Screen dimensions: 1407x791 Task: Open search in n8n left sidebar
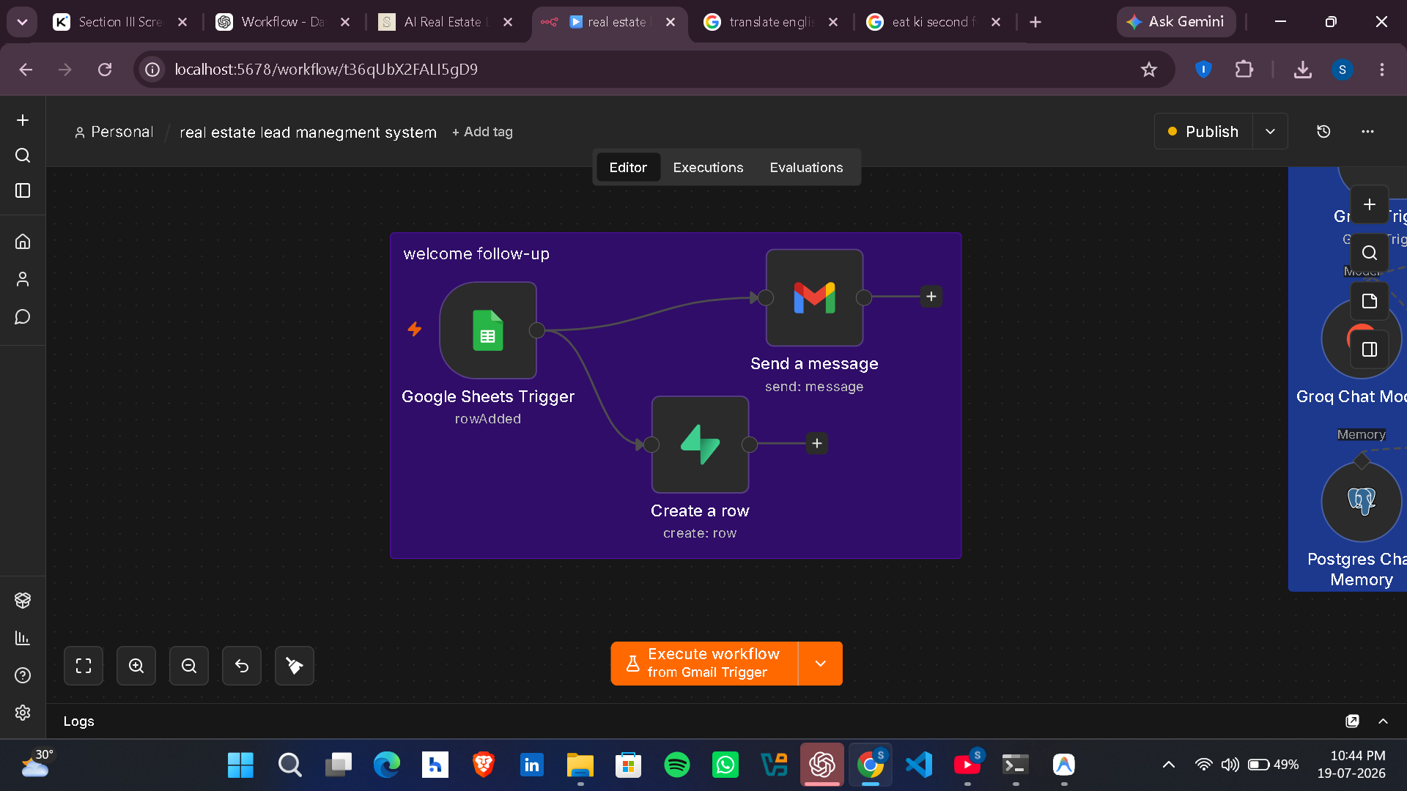coord(23,155)
